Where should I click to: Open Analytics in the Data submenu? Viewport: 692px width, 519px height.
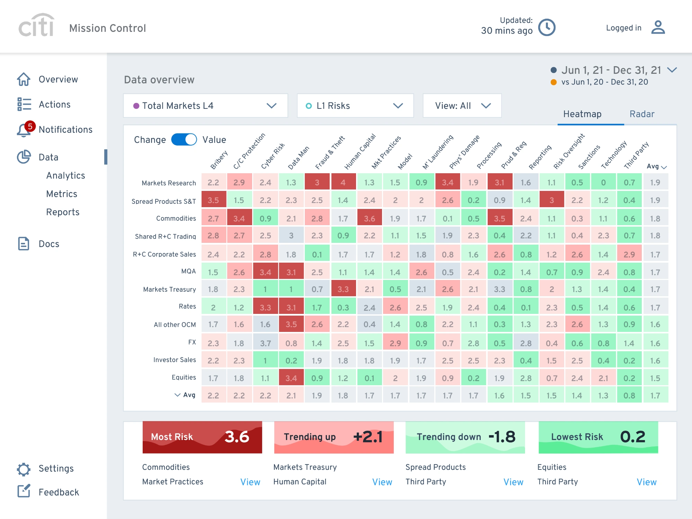[65, 176]
